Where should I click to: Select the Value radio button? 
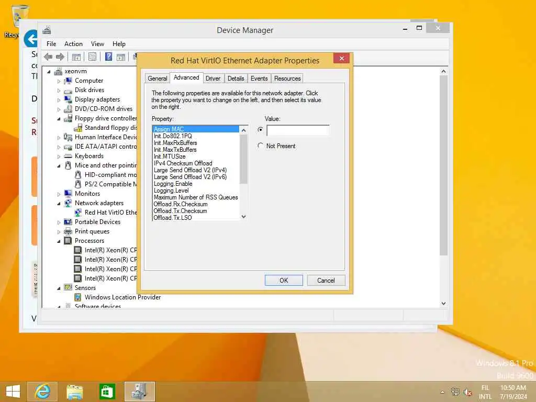coord(261,130)
